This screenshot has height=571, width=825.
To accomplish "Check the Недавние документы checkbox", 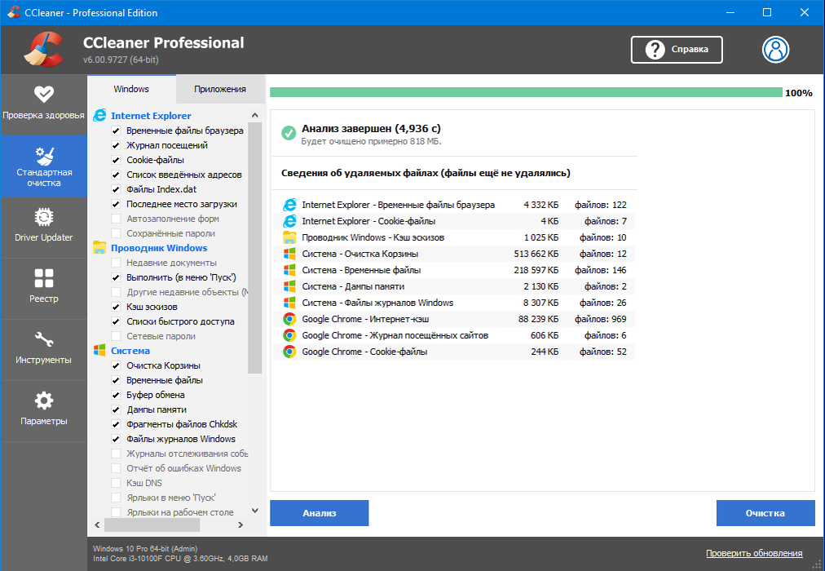I will click(116, 263).
